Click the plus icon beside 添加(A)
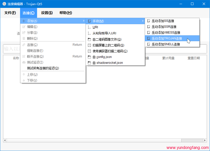 [24, 21]
